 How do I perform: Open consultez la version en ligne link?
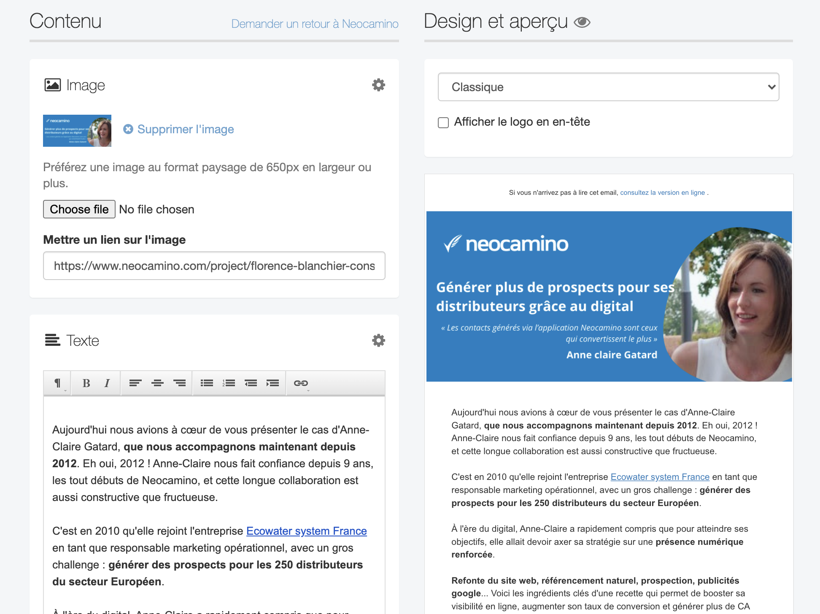coord(662,193)
